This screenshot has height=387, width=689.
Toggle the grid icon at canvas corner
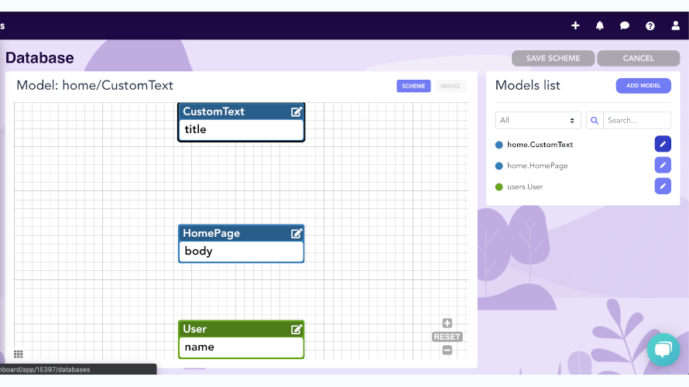18,354
